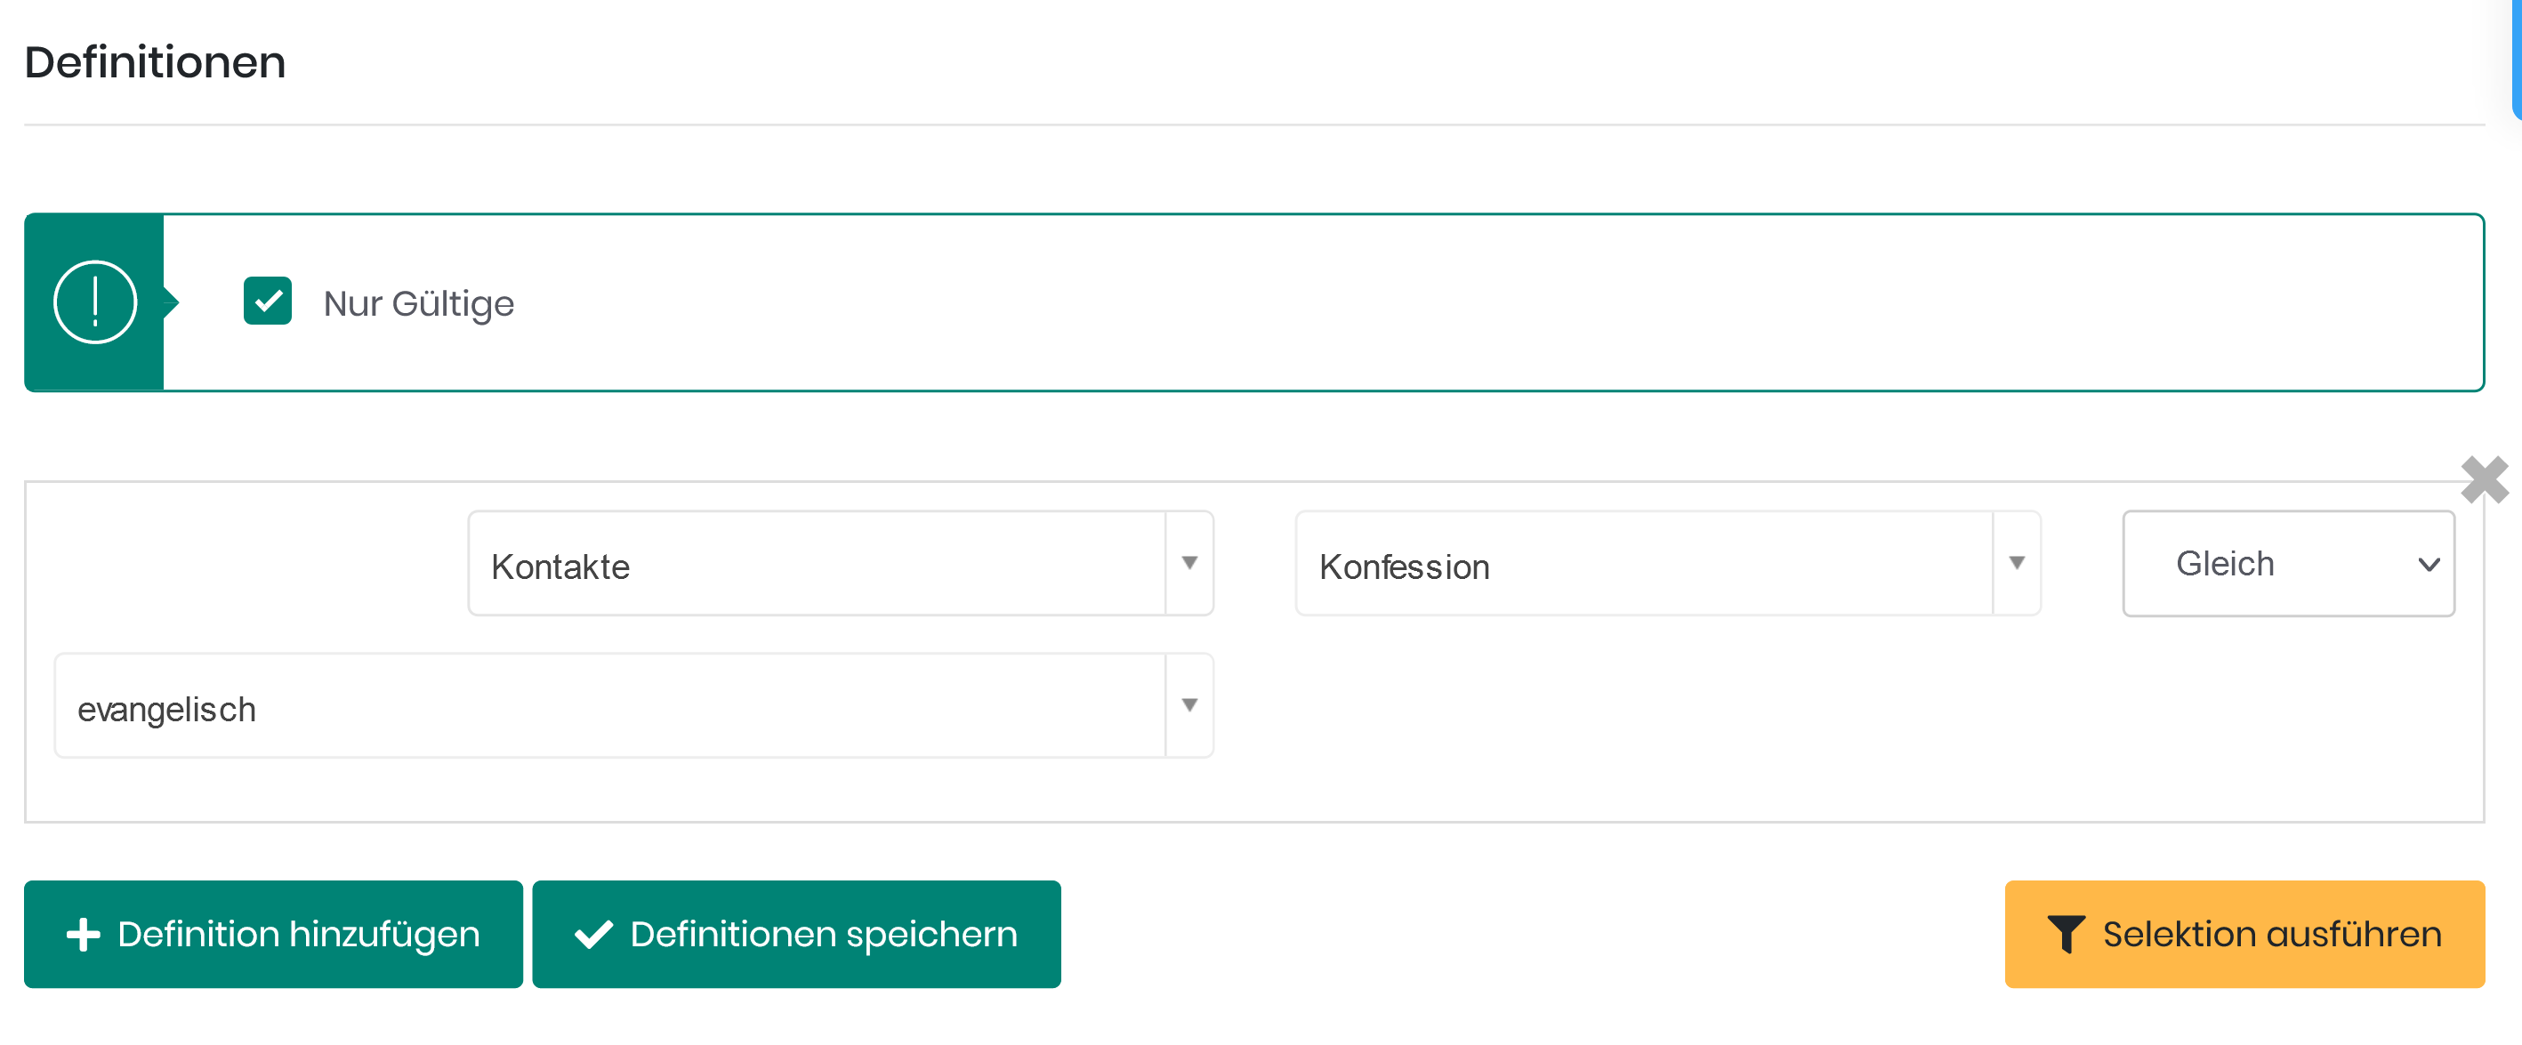Screen dimensions: 2522x1045
Task: Click the Definitionen heading
Action: click(x=155, y=62)
